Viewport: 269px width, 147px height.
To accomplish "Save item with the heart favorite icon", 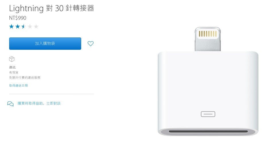I will click(91, 44).
